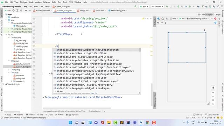Toggle the Palette side strip
Screen dimensions: 224x126
[155, 21]
